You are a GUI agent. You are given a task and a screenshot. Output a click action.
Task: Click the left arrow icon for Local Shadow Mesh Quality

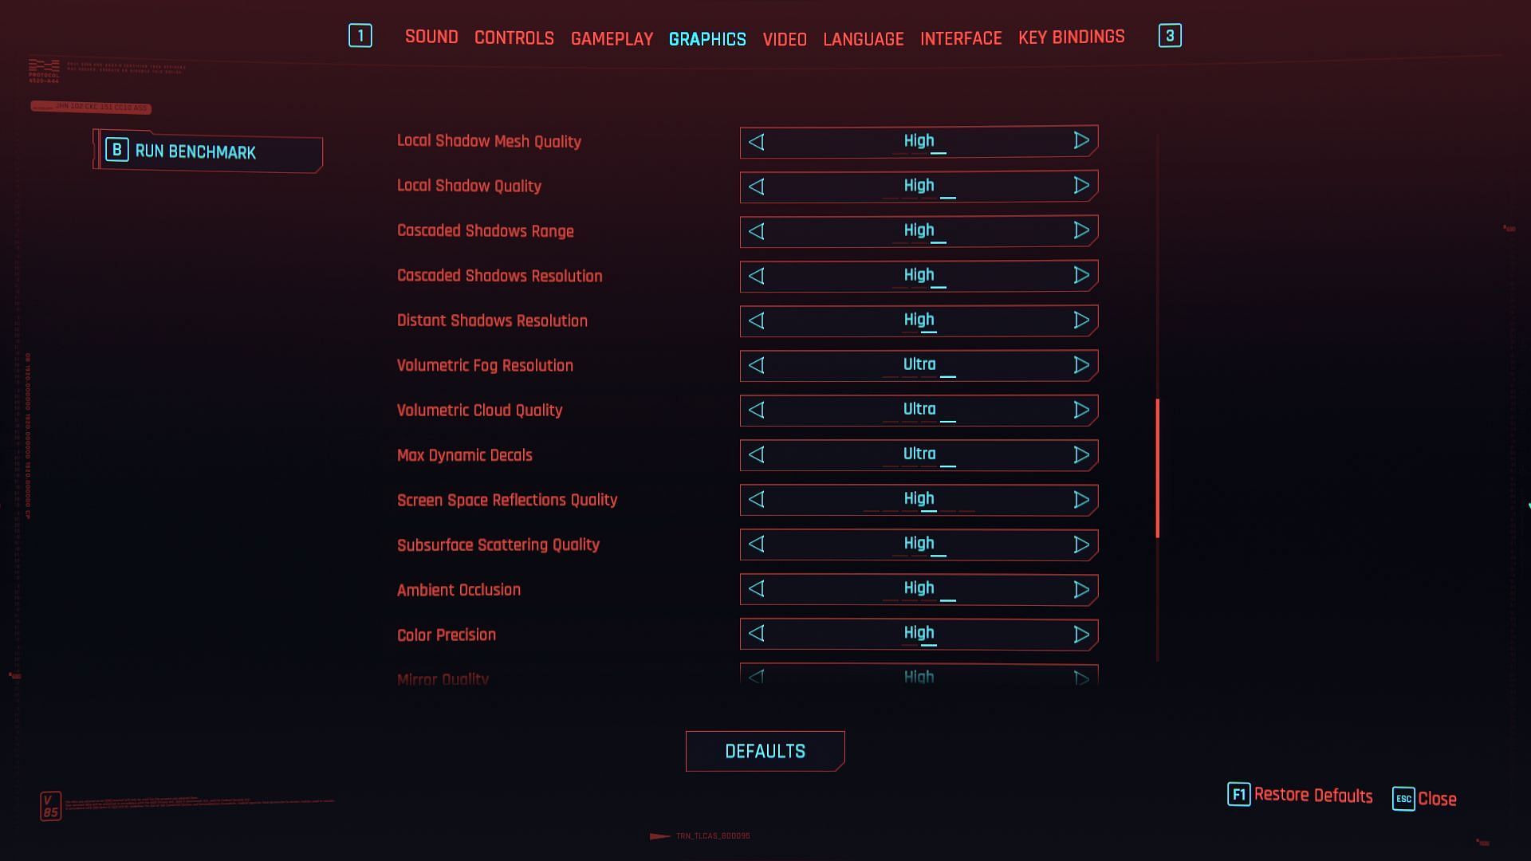(x=757, y=141)
